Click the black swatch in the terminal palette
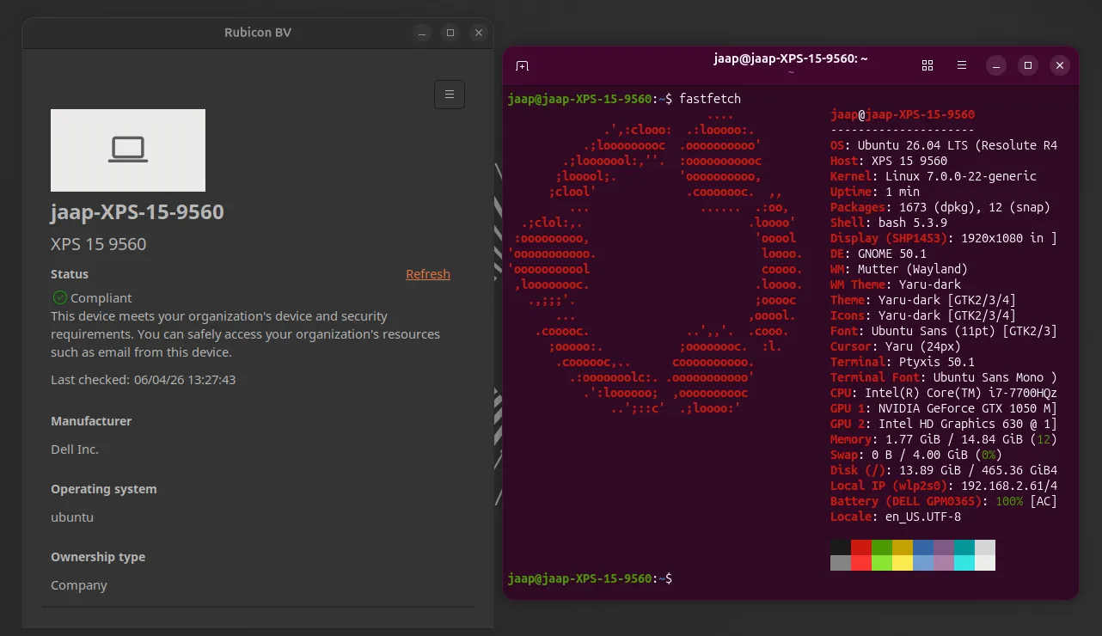Image resolution: width=1102 pixels, height=636 pixels. tap(841, 547)
